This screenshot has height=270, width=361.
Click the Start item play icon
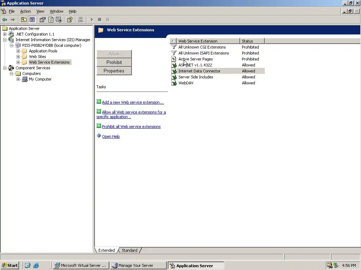(92, 20)
